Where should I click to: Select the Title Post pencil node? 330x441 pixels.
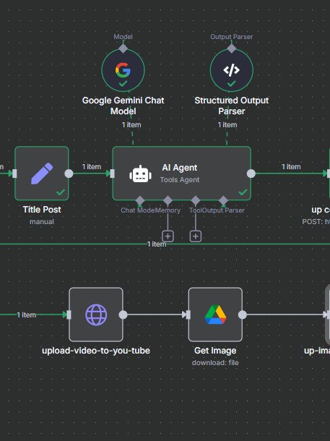pos(42,174)
